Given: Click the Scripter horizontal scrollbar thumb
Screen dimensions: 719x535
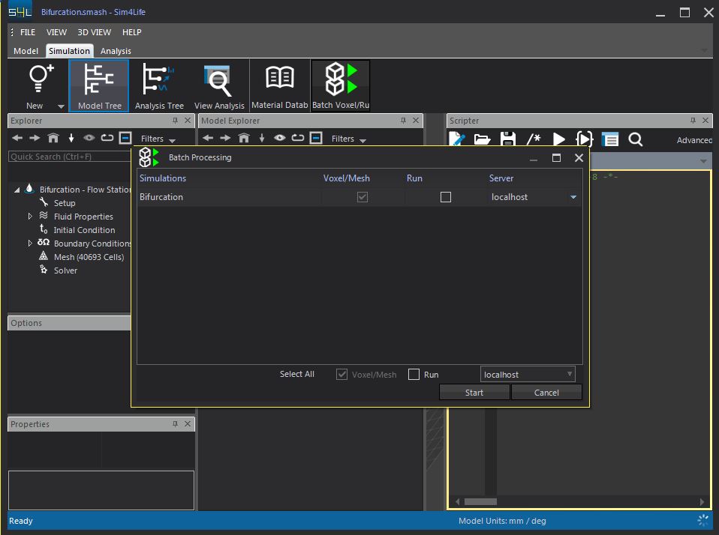Looking at the screenshot, I should coord(480,501).
